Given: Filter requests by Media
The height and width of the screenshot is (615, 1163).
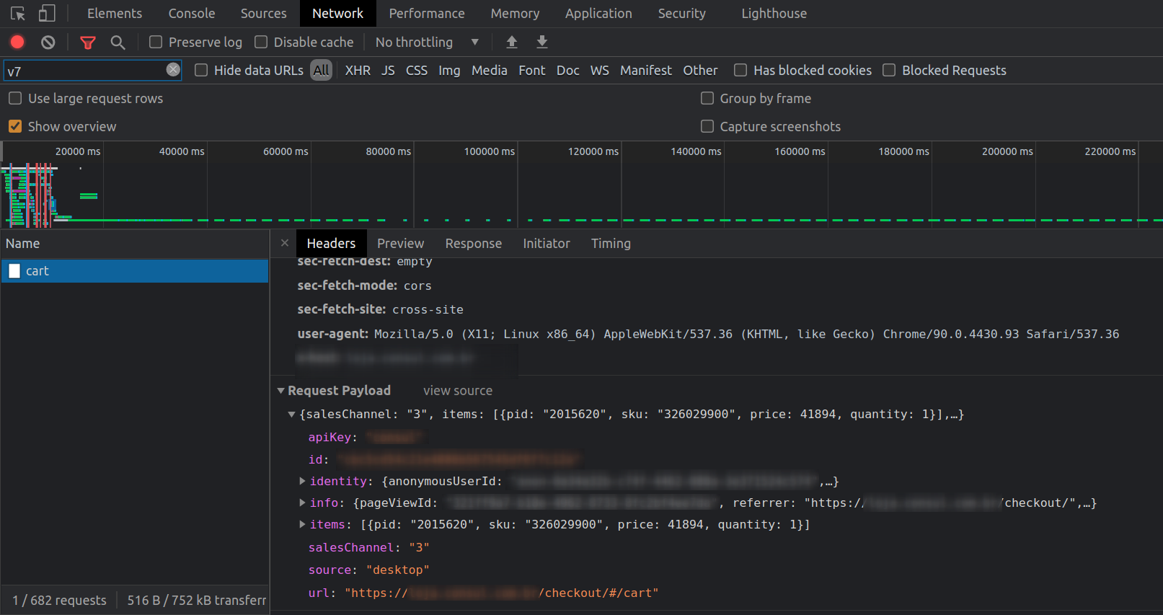Looking at the screenshot, I should coord(490,70).
